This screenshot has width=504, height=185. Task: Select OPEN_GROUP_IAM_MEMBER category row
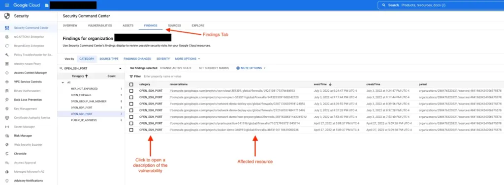pyautogui.click(x=91, y=101)
